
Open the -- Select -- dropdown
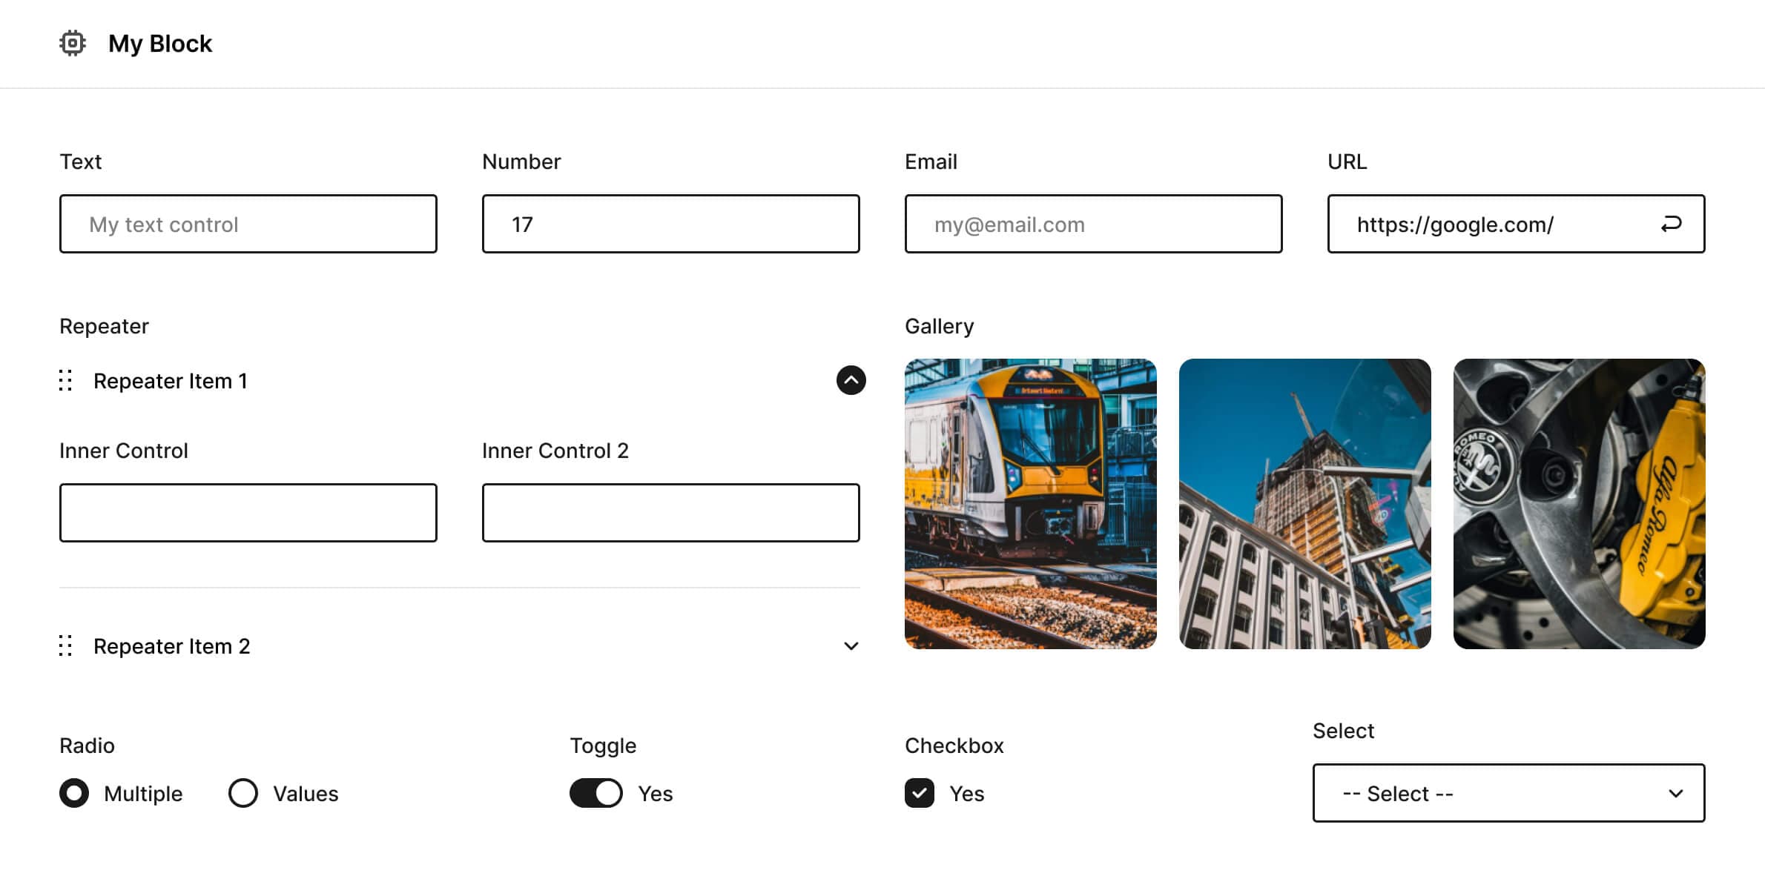(x=1508, y=793)
